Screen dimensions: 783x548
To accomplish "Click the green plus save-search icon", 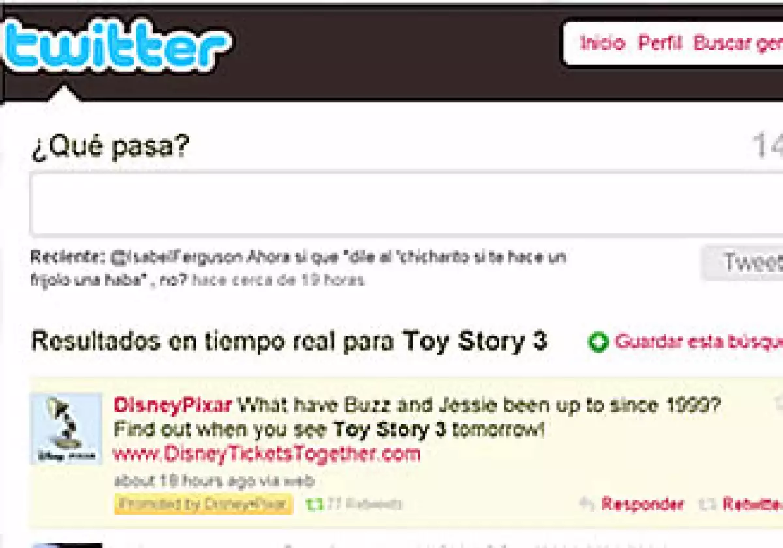I will (x=598, y=341).
